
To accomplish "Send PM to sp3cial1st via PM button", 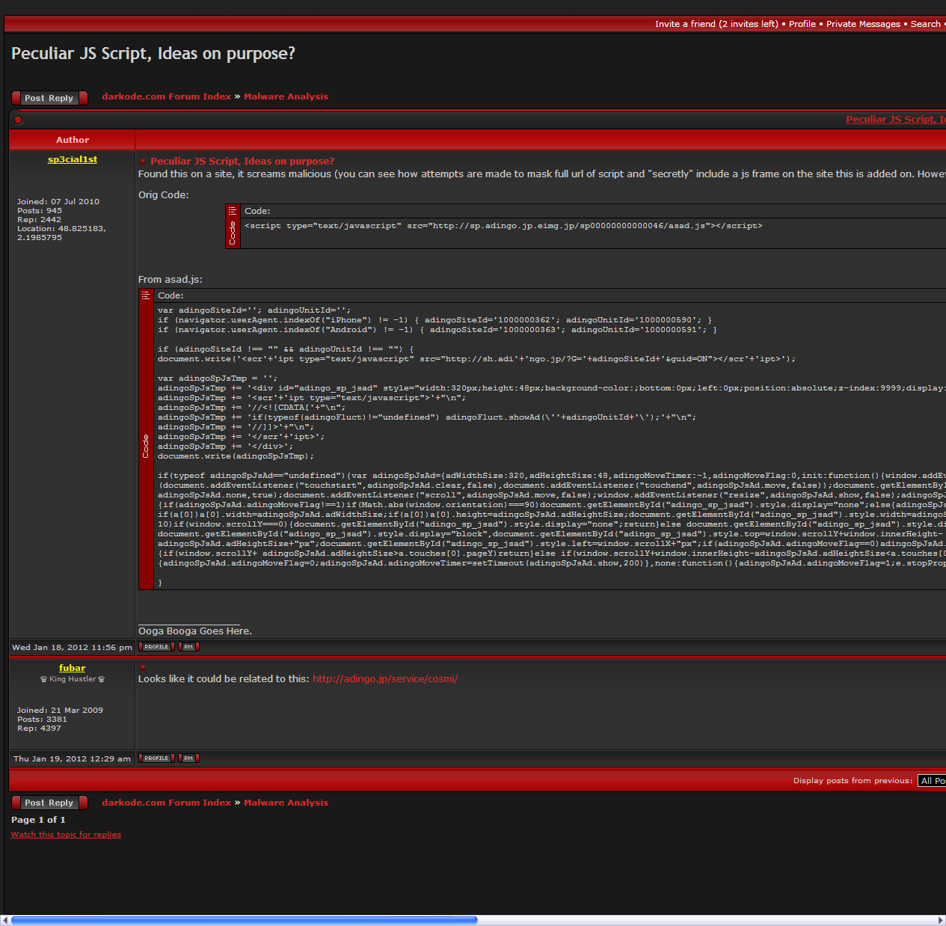I will 188,647.
